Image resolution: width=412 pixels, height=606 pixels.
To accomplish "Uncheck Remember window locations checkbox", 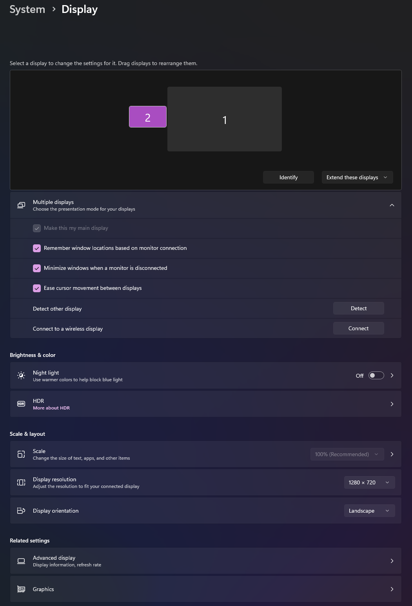I will pyautogui.click(x=37, y=248).
